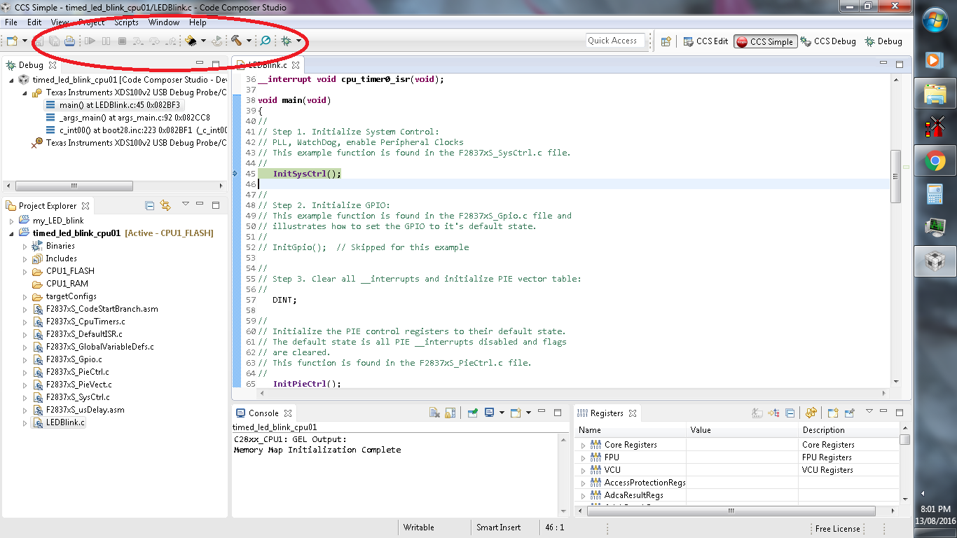Toggle Link with Editor in Project Explorer
This screenshot has width=957, height=538.
[x=165, y=205]
